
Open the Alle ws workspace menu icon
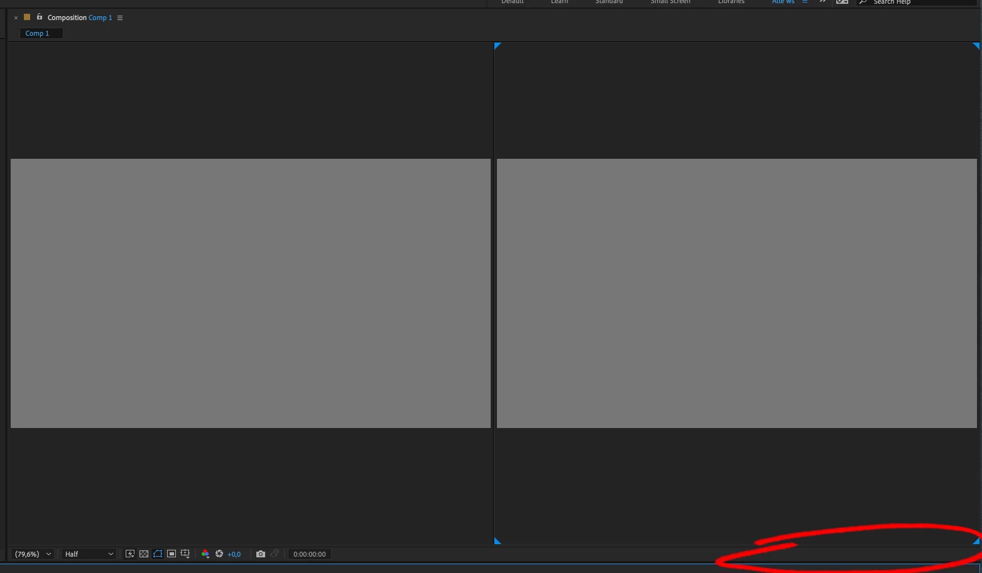pos(805,2)
